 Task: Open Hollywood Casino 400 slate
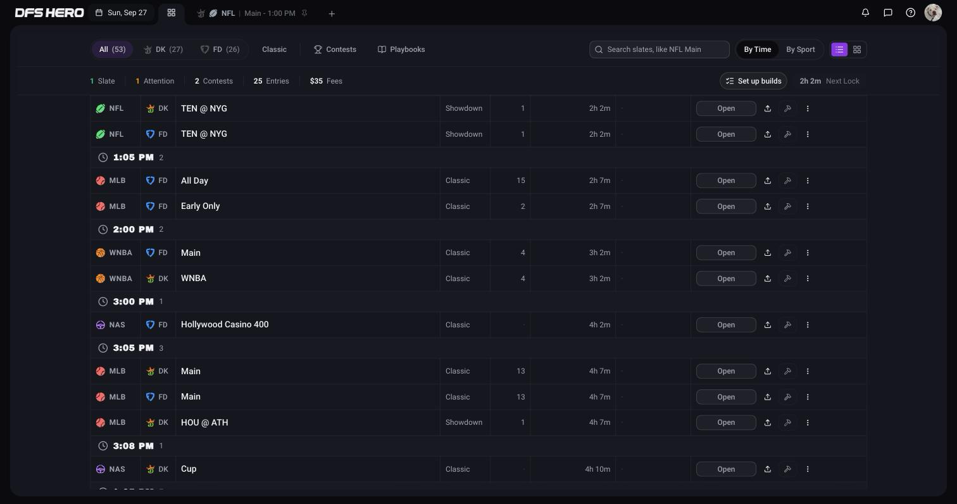click(x=726, y=325)
